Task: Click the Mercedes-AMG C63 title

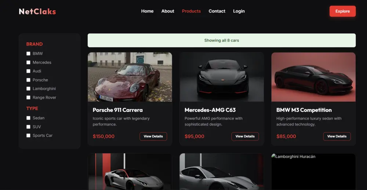Action: click(x=210, y=110)
